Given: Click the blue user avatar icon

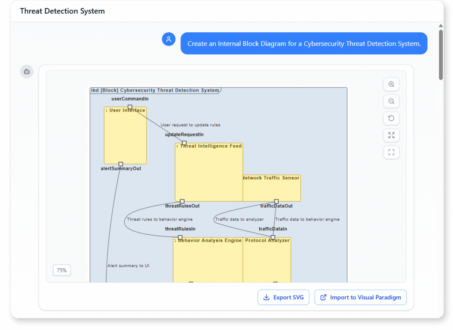Looking at the screenshot, I should pyautogui.click(x=169, y=39).
